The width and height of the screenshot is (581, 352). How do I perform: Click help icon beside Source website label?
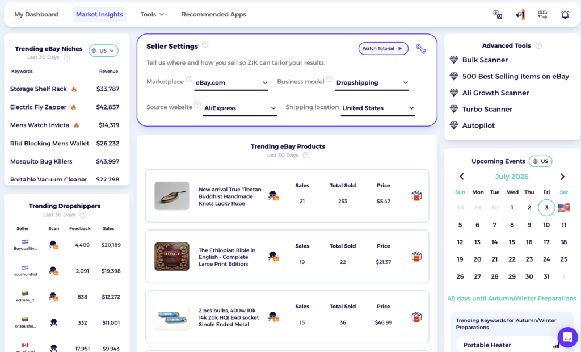click(197, 104)
